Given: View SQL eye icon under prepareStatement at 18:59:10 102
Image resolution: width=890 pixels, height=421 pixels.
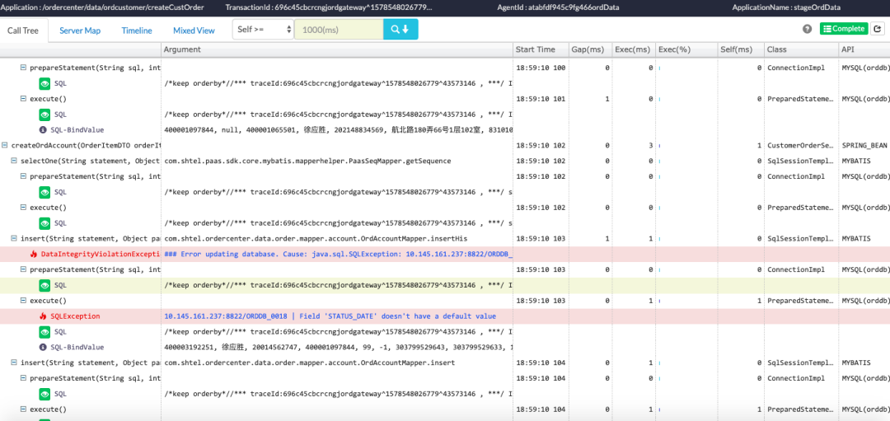Looking at the screenshot, I should pos(45,192).
